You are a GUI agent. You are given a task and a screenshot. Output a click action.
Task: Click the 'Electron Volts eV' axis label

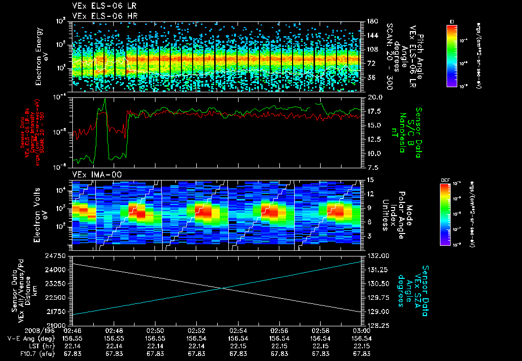40,215
